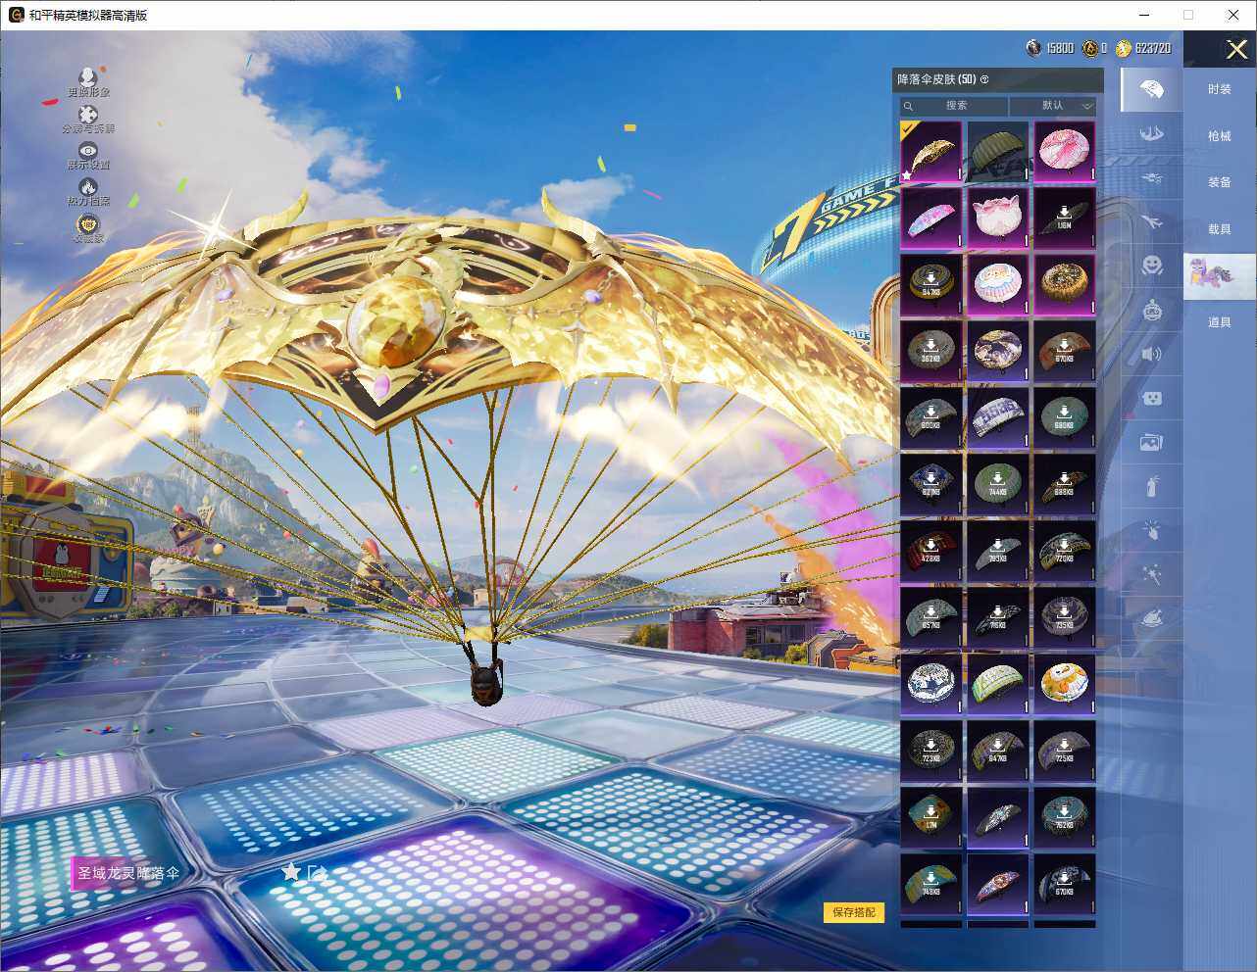Click the gold coin icon showing 623720
Image resolution: width=1257 pixels, height=972 pixels.
coord(1123,48)
